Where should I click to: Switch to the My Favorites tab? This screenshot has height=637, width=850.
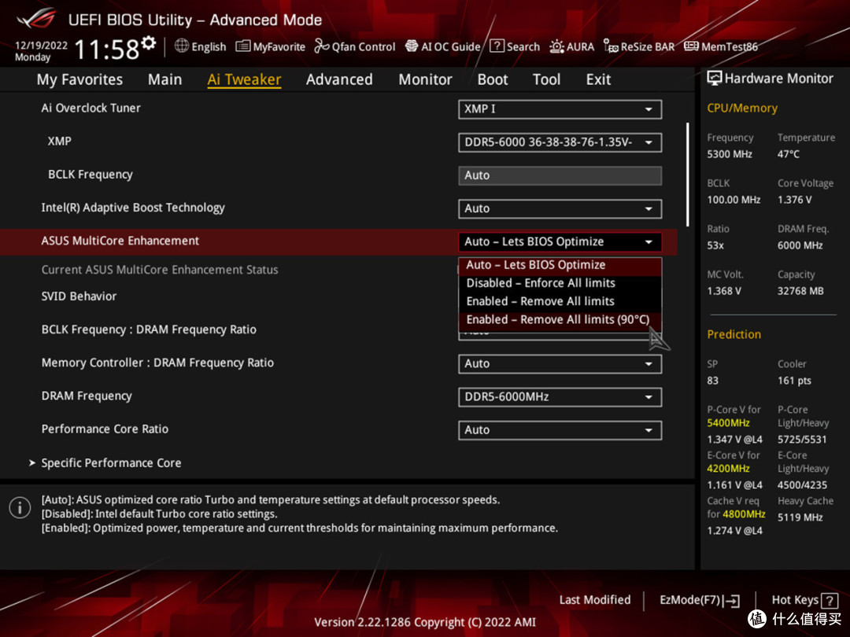coord(79,79)
